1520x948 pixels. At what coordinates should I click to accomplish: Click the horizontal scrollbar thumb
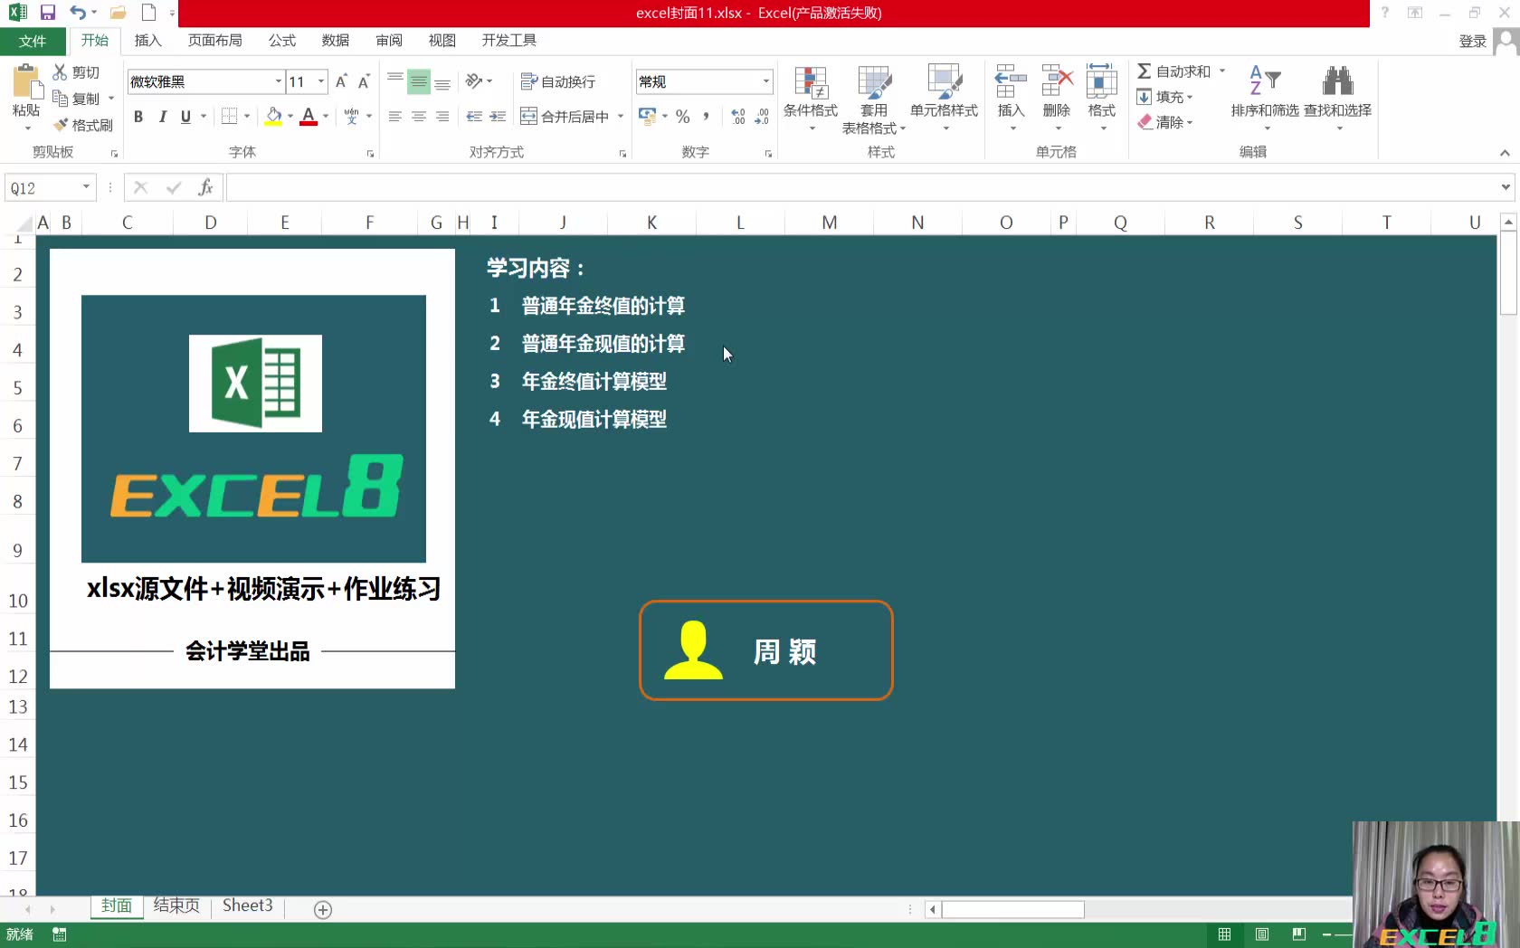(x=1012, y=909)
